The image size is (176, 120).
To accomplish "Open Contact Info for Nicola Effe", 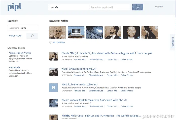I will (x=112, y=60).
